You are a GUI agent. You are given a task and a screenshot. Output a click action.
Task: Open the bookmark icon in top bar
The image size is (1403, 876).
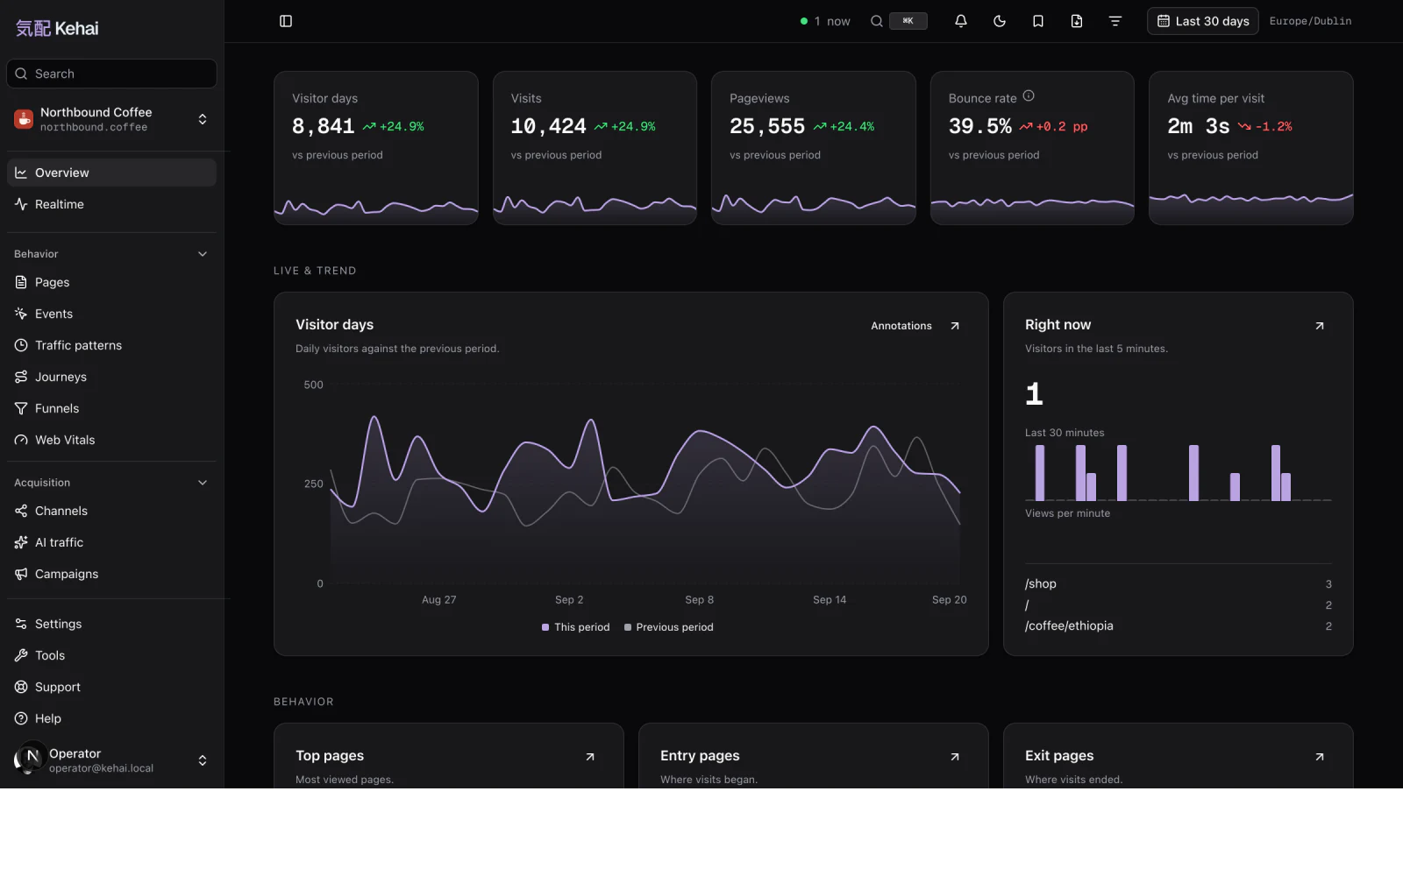1038,21
